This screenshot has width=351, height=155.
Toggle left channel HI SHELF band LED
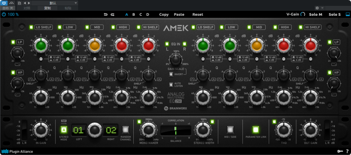coord(139,27)
